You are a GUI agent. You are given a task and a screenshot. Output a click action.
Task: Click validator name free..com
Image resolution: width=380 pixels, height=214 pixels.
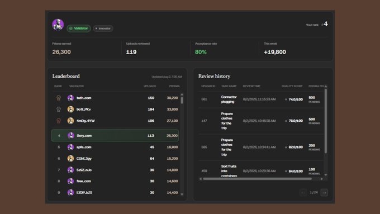tap(84, 181)
